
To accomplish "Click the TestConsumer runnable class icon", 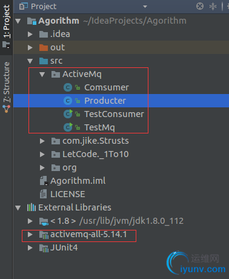I will [x=68, y=114].
